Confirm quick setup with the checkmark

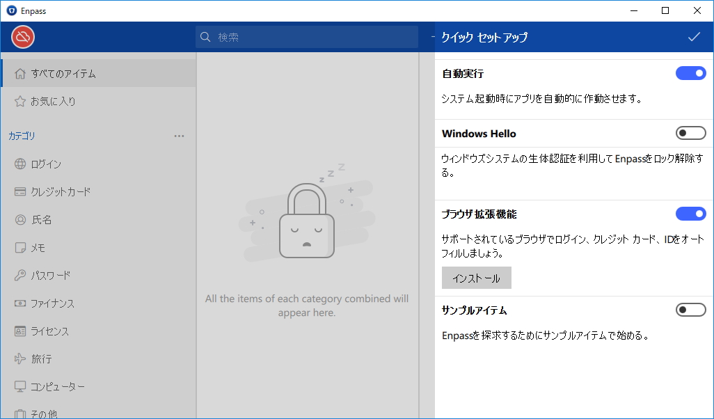(693, 35)
